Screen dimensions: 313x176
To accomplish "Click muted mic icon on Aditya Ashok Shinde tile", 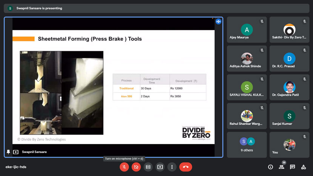I will [262, 50].
